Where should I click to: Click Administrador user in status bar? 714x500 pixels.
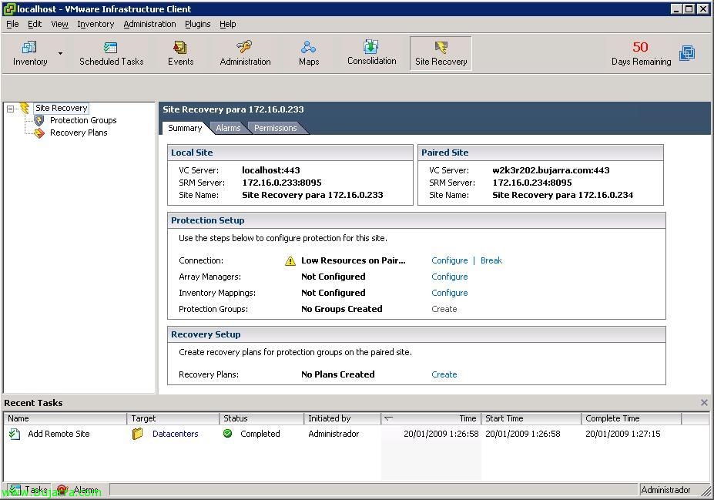[x=665, y=490]
